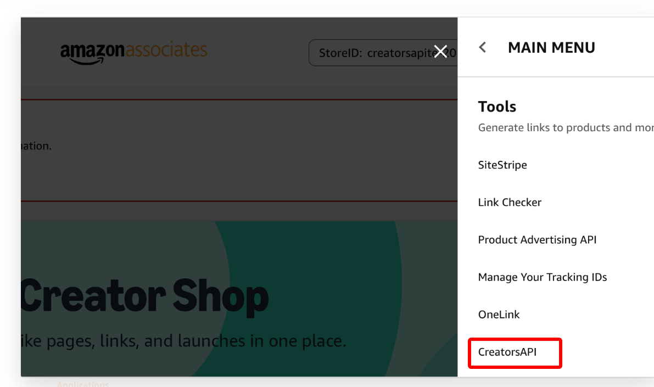Click the 'pages, links, and launches' banner subtitle
The height and width of the screenshot is (387, 654).
pos(183,341)
